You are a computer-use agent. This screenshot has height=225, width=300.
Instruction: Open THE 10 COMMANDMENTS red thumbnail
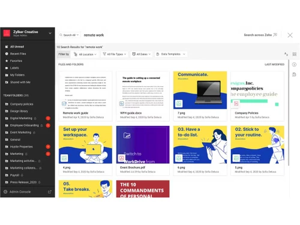click(x=143, y=189)
